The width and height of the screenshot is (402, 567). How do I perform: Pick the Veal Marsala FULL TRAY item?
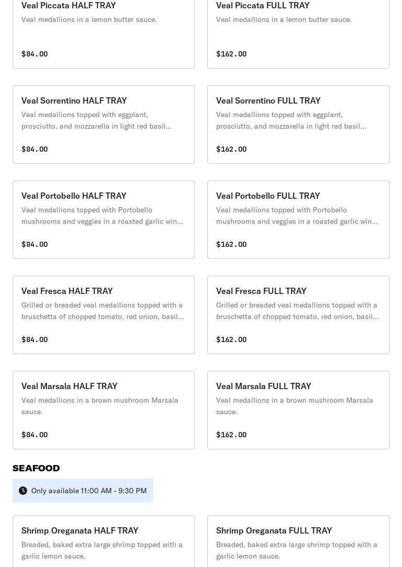coord(298,410)
